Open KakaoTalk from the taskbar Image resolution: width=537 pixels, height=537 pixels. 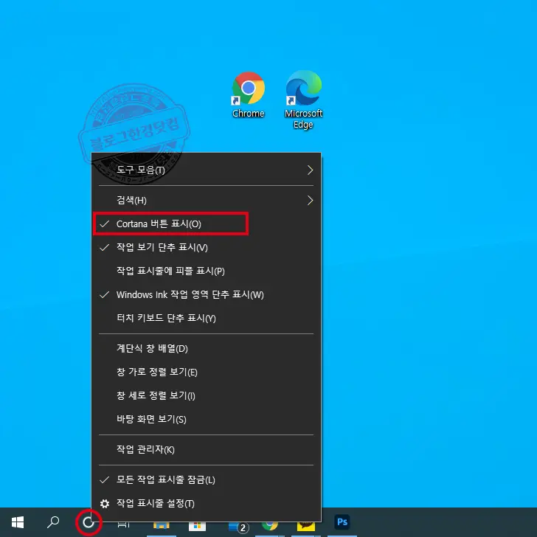(306, 526)
